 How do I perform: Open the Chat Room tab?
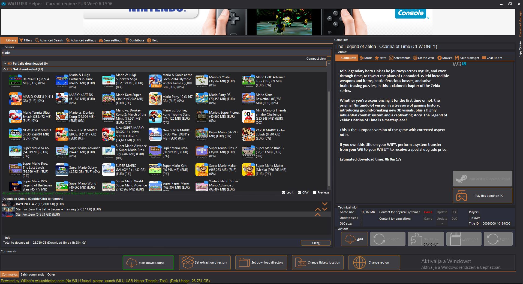coord(492,58)
